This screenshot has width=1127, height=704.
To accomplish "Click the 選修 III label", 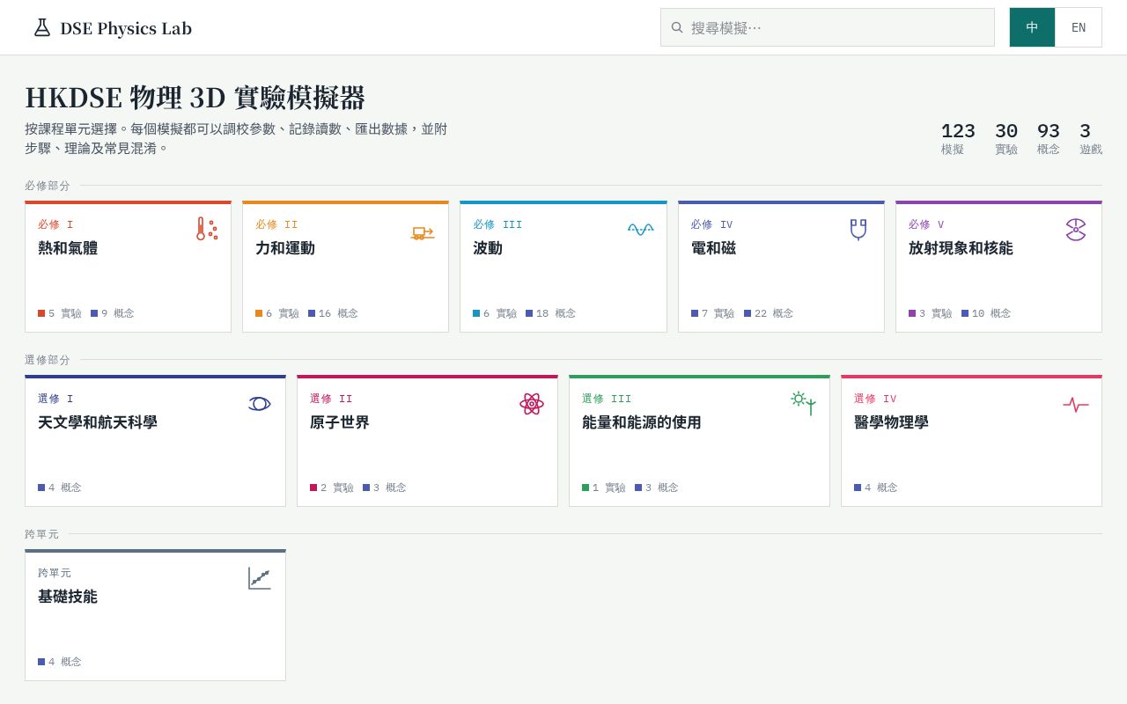I will click(607, 399).
